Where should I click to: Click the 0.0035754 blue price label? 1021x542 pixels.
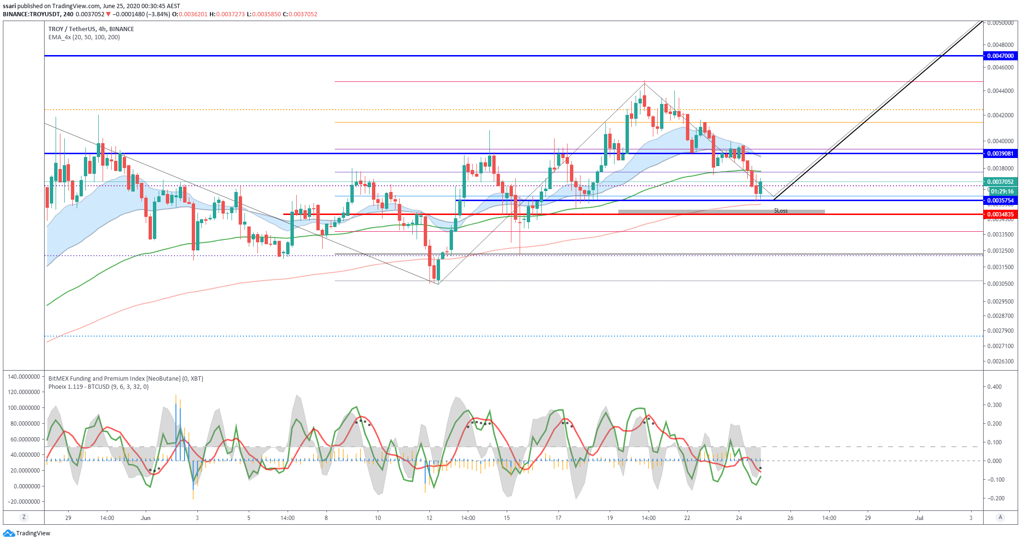[1000, 201]
